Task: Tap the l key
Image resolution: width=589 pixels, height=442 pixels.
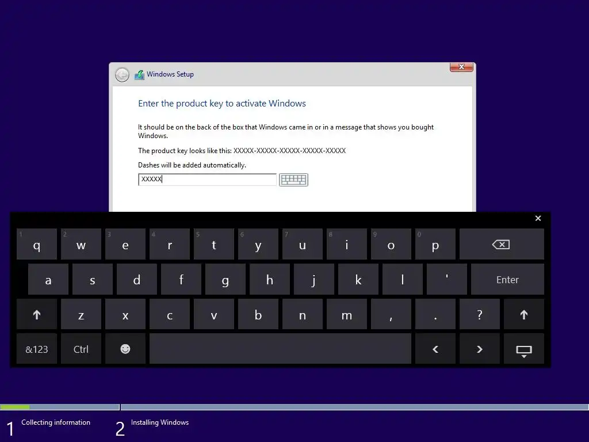Action: pyautogui.click(x=403, y=279)
